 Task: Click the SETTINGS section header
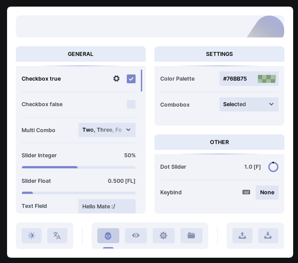[x=219, y=54]
